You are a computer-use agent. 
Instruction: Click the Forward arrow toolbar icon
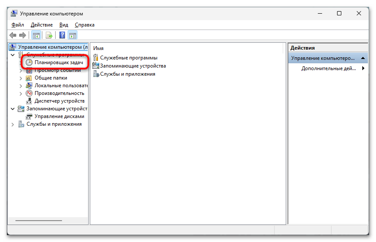(x=23, y=35)
